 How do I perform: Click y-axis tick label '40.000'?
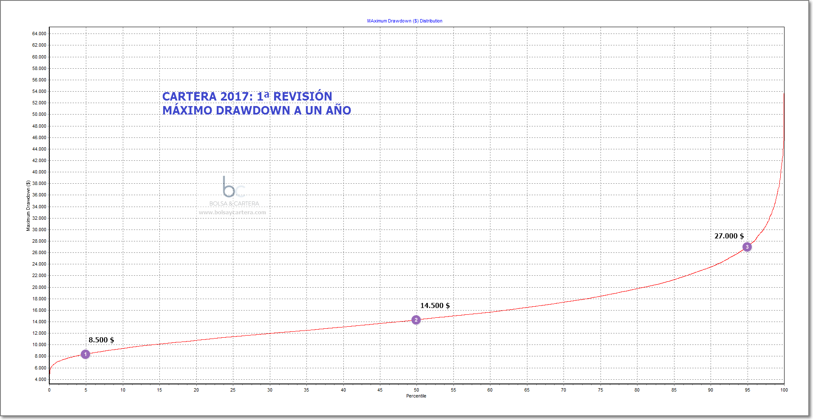(39, 172)
